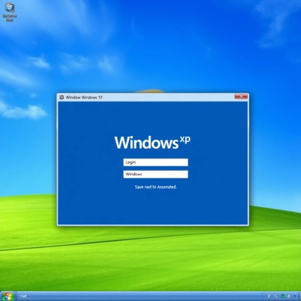The image size is (301, 301).
Task: Select the taskbar item beside the Start orb
Action: (x=24, y=296)
